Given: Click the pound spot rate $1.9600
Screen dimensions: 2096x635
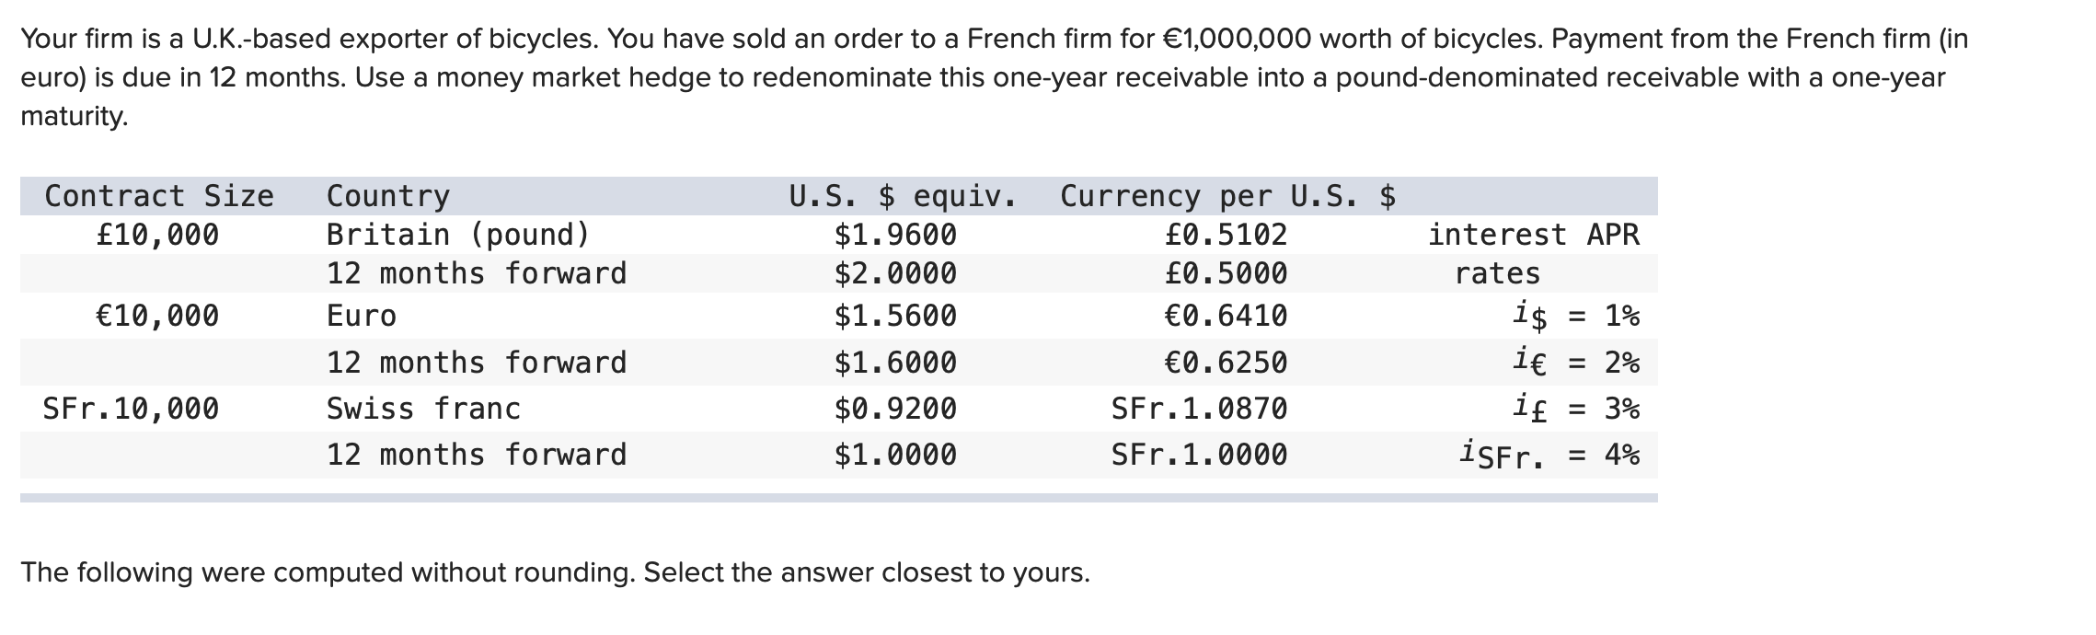Looking at the screenshot, I should click(895, 236).
